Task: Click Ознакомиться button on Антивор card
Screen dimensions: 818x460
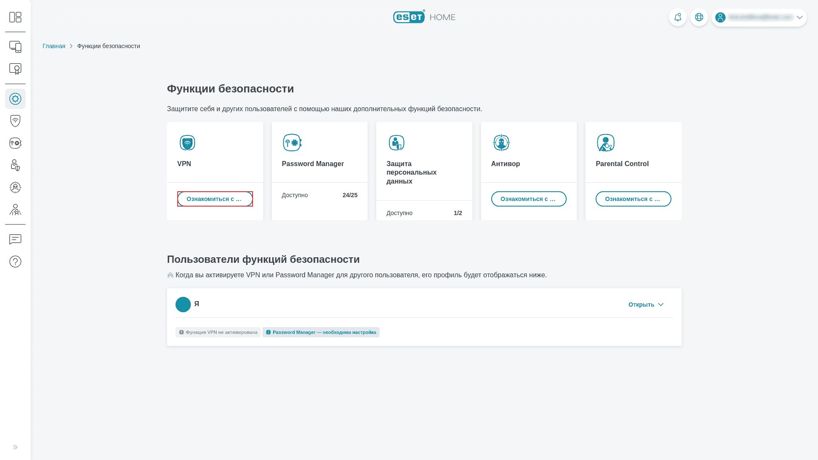Action: (528, 199)
